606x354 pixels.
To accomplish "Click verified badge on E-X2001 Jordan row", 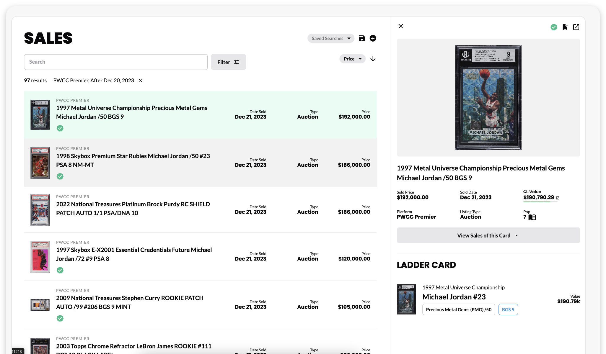I will [x=60, y=270].
